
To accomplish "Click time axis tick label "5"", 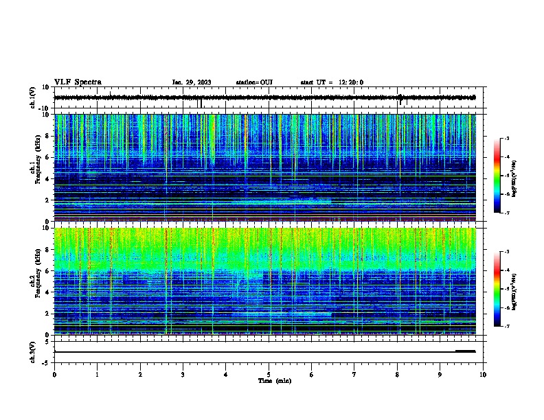I will click(269, 375).
